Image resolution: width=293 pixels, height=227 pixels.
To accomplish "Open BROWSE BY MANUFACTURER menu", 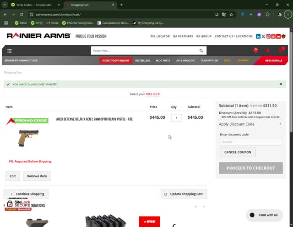I will pyautogui.click(x=21, y=61).
